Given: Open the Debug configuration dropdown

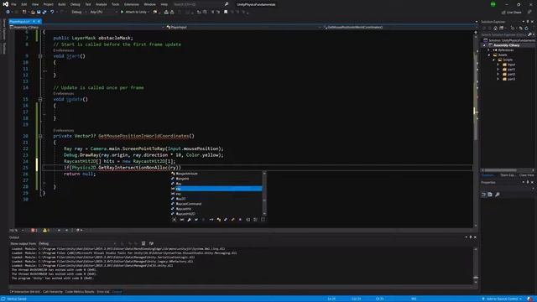Looking at the screenshot, I should click(78, 12).
